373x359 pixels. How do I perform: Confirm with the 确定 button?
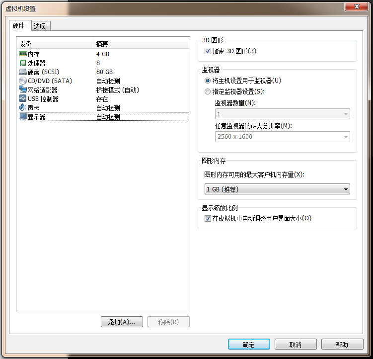(249, 344)
